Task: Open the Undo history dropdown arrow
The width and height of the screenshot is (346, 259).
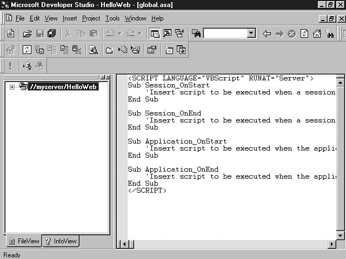Action: [x=120, y=33]
